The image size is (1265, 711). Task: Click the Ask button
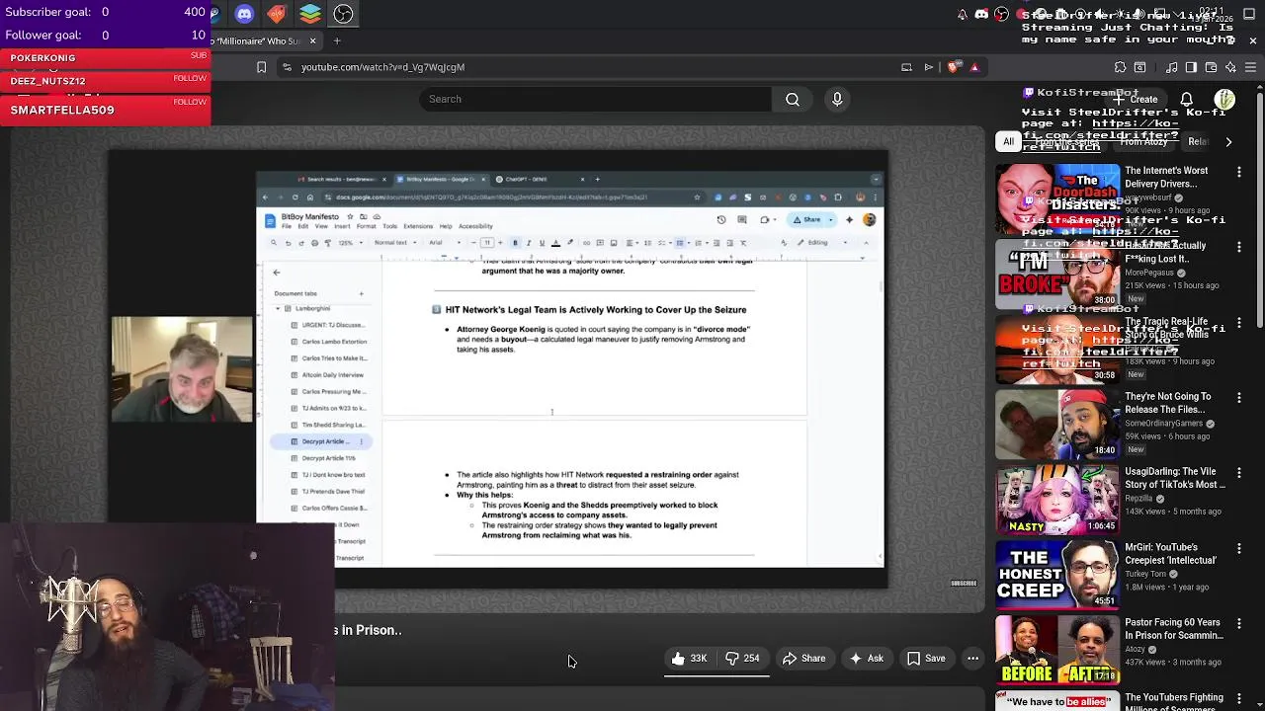[866, 659]
